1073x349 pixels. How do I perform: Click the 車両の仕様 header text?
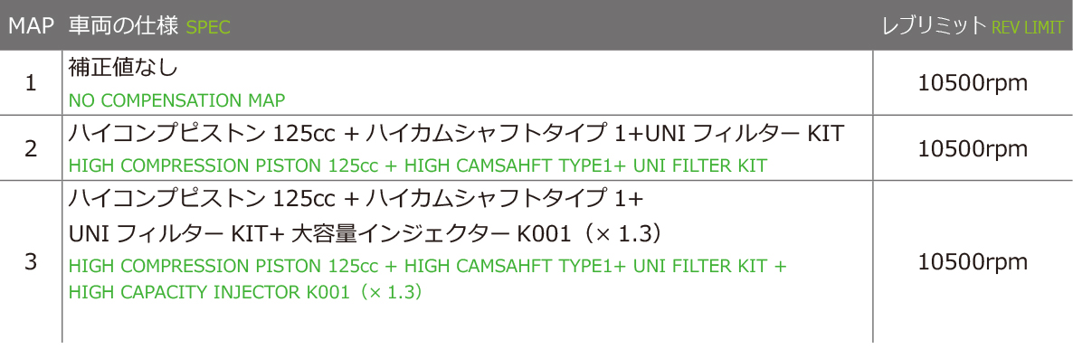tap(125, 26)
